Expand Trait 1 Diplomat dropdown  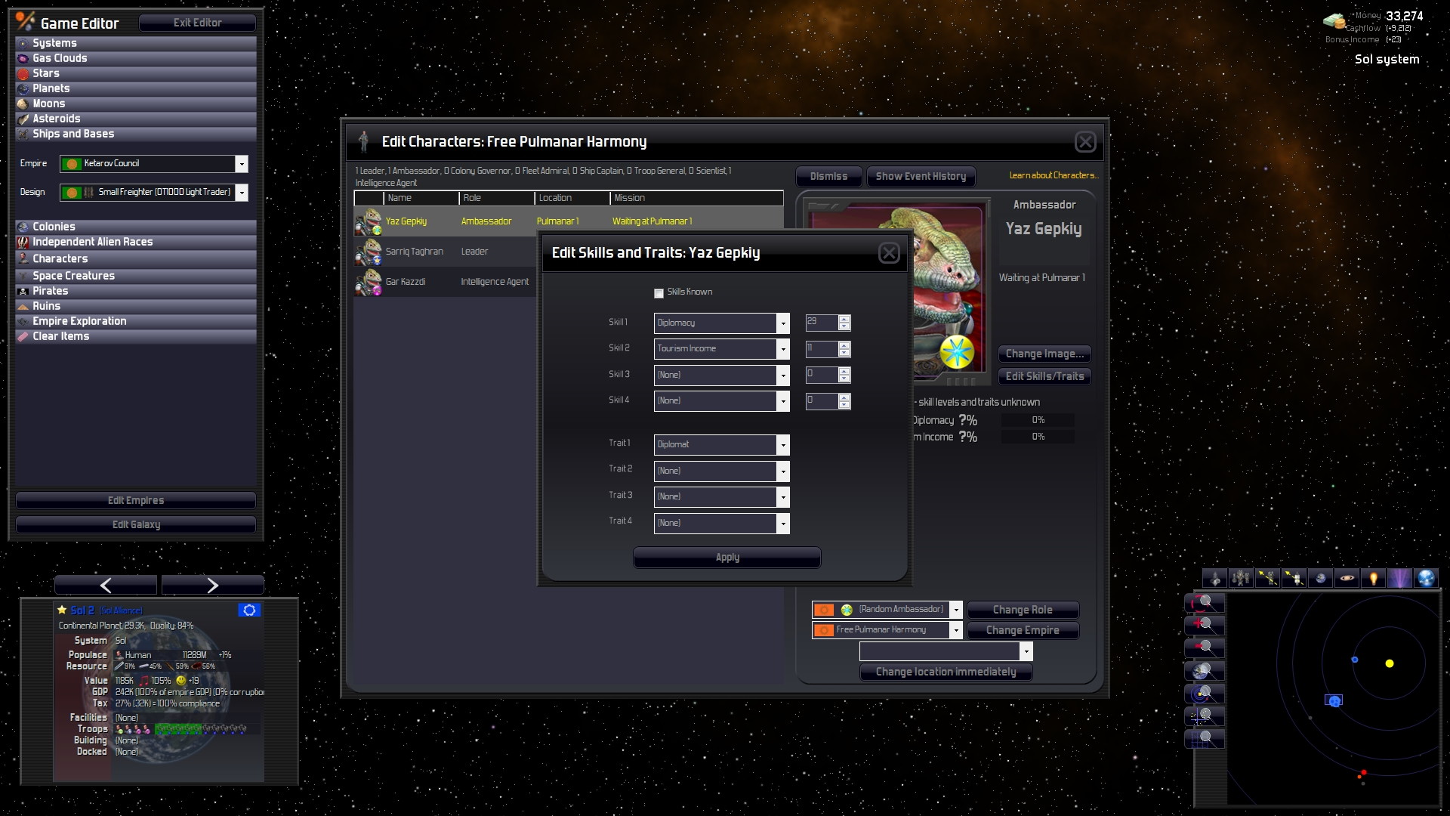click(x=782, y=444)
